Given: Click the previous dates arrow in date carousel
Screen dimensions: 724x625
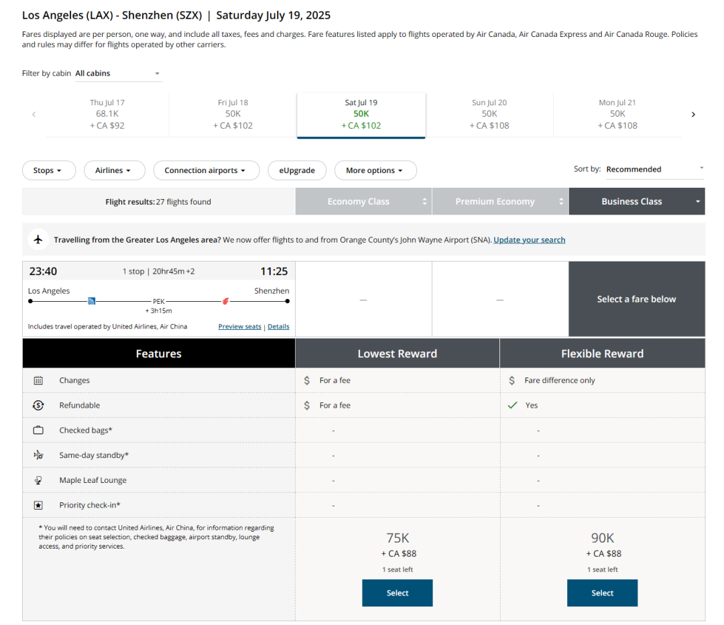Looking at the screenshot, I should click(34, 115).
